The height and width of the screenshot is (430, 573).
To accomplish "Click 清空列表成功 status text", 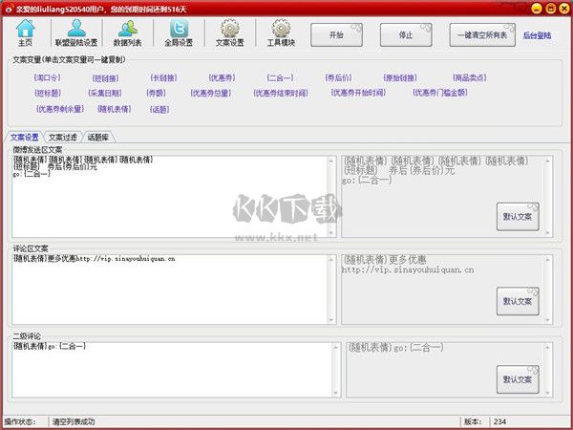I will pos(74,421).
